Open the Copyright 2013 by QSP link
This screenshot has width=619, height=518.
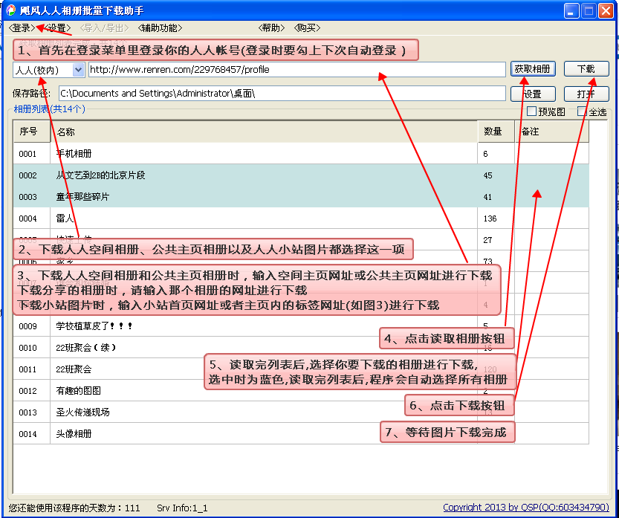point(526,508)
